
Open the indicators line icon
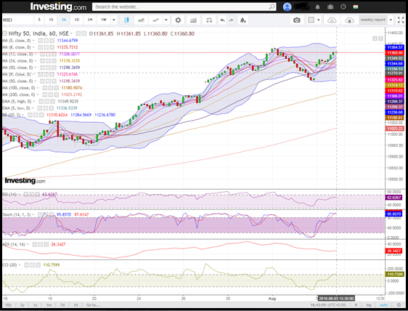coord(155,20)
